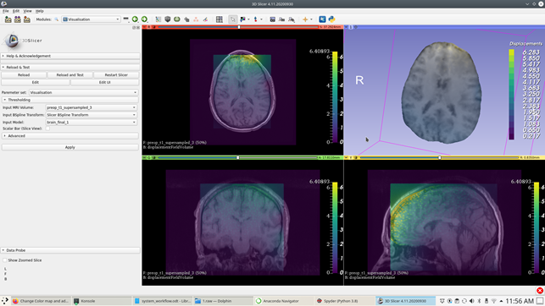Open the Transforms module icon
Image resolution: width=545 pixels, height=306 pixels.
click(x=186, y=19)
